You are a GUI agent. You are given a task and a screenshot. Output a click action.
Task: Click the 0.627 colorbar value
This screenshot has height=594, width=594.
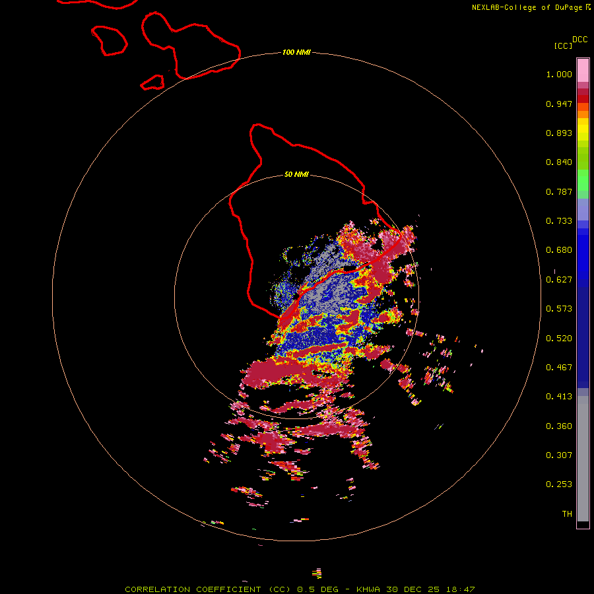tap(559, 280)
